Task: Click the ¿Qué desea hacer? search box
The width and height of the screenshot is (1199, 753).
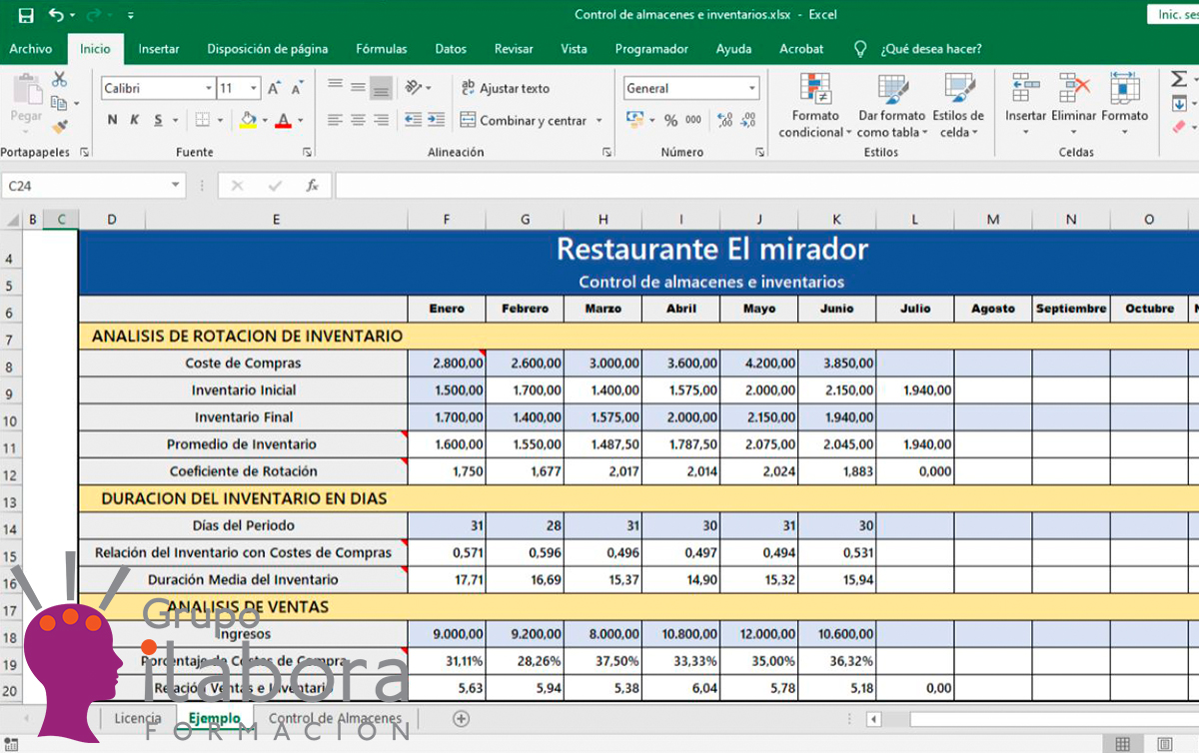Action: coord(931,49)
